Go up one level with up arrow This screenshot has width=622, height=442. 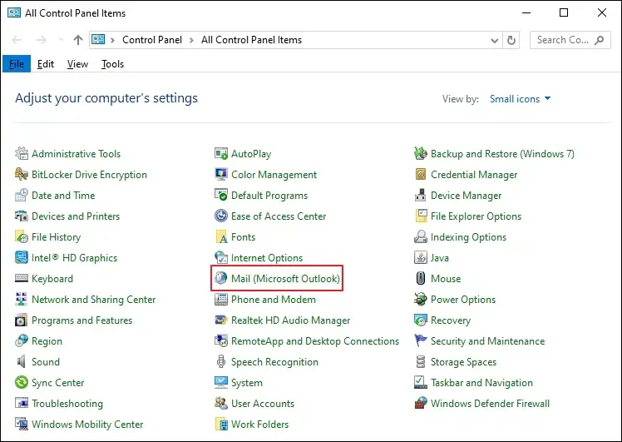(x=78, y=40)
